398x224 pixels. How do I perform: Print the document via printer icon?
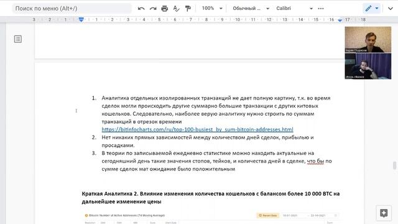click(164, 8)
